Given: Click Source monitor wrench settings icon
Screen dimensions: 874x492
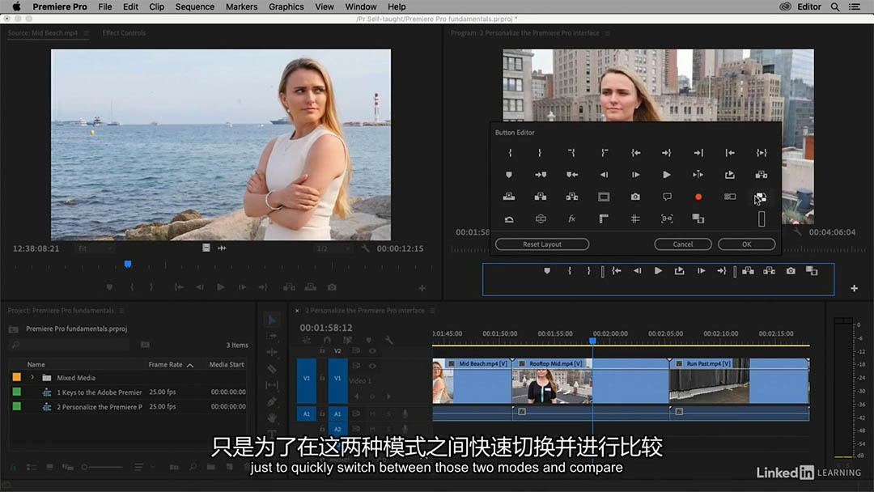Looking at the screenshot, I should click(x=365, y=248).
